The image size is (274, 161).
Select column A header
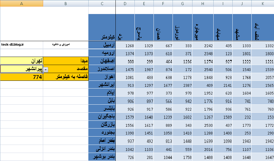tap(21, 3)
